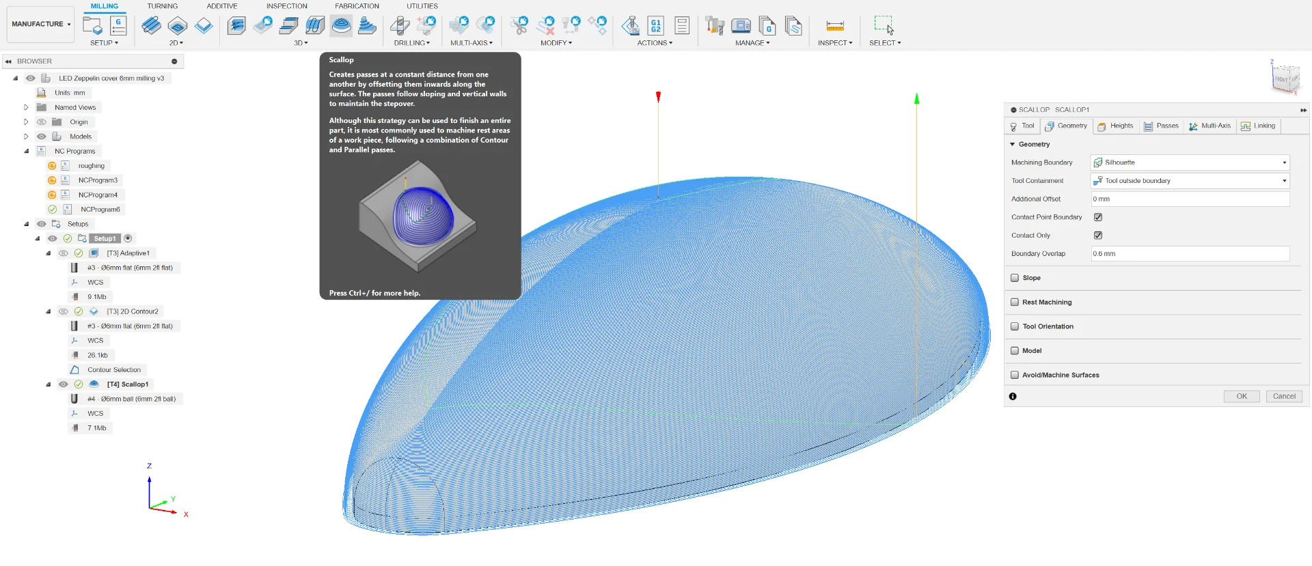Click the Measure tool under Inspect
The image size is (1312, 566).
(x=834, y=26)
